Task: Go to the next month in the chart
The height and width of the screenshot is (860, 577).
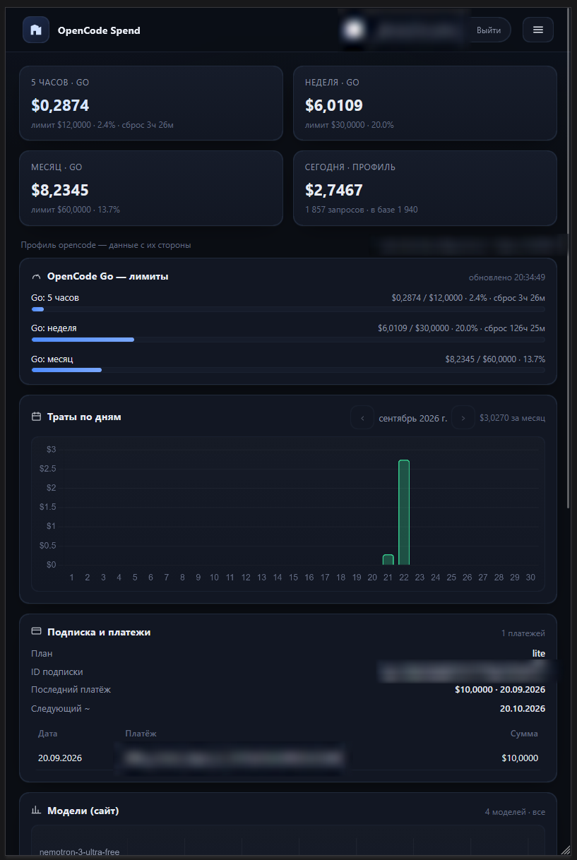Action: (463, 417)
